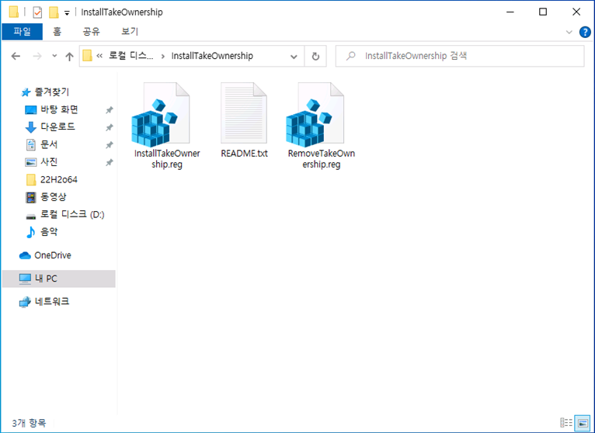Open Customize Quick Access Toolbar arrow

(x=67, y=13)
